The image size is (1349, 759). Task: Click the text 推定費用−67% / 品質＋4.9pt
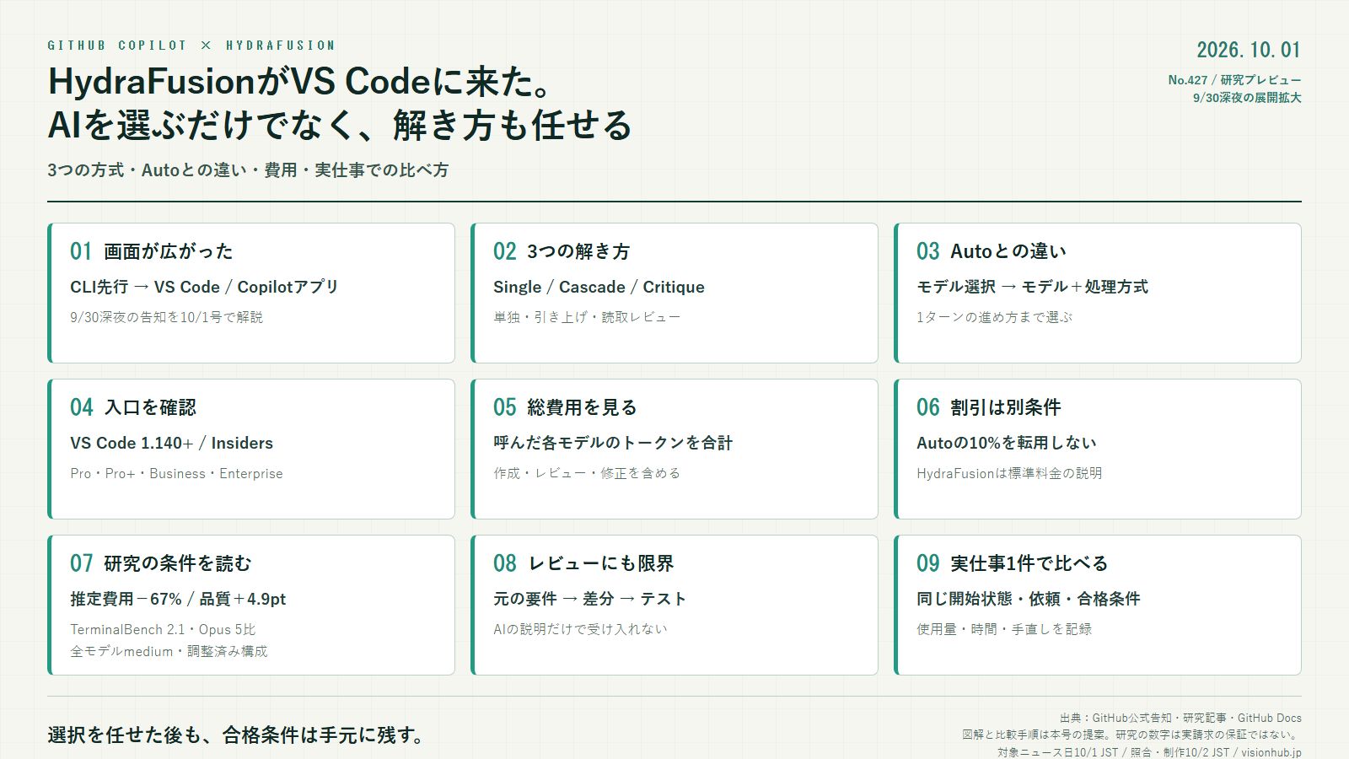click(178, 599)
